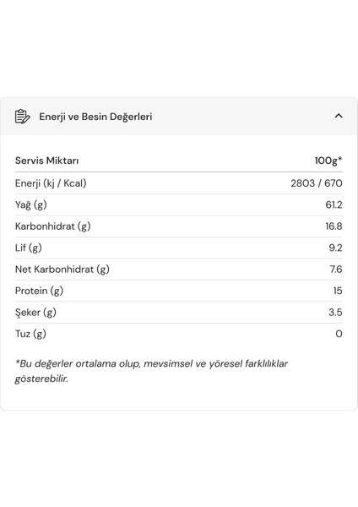Select the Servis Miktarı label
Screen dimensions: 358x507
(x=46, y=161)
